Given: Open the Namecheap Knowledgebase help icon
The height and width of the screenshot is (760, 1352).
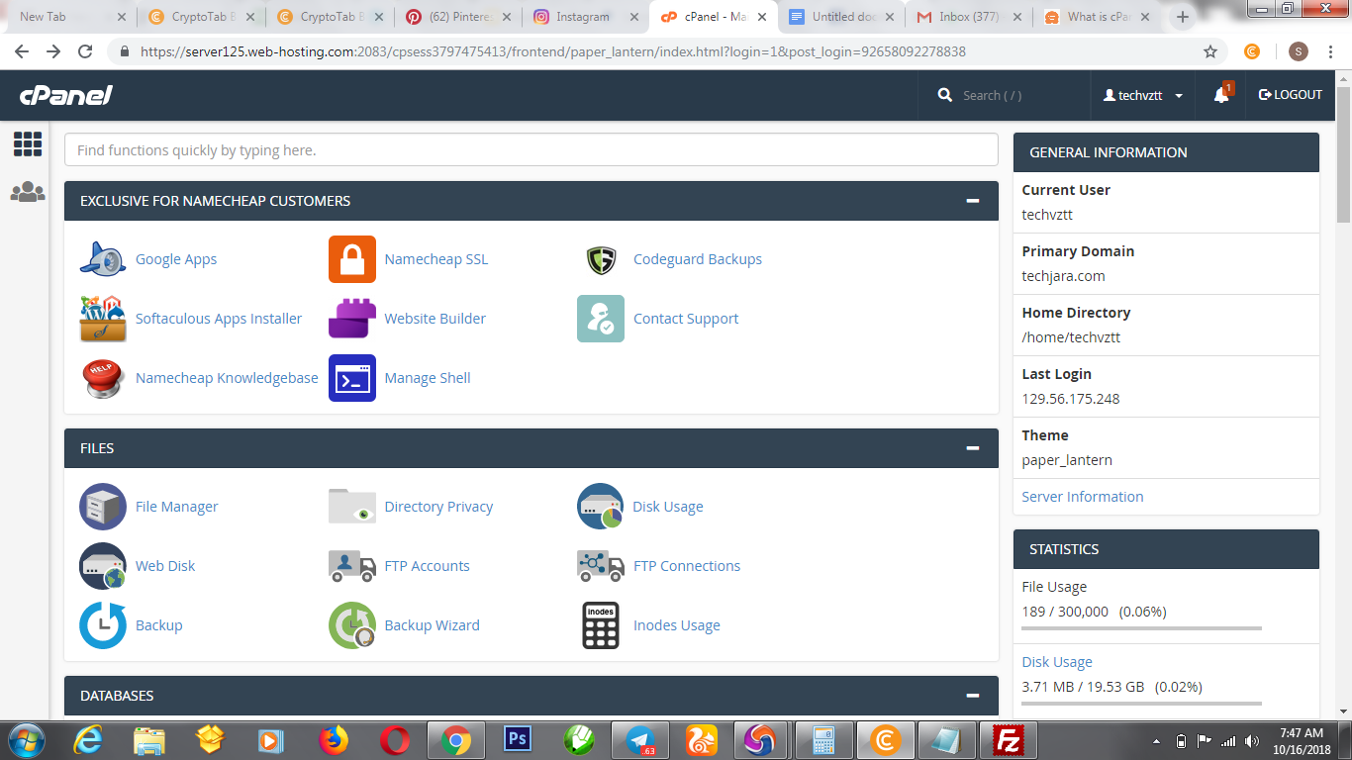Looking at the screenshot, I should 103,378.
